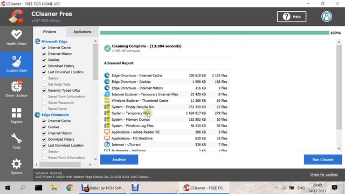Viewport: 345px width, 194px height.
Task: Click the network Wi-Fi tray icon
Action: pyautogui.click(x=284, y=188)
